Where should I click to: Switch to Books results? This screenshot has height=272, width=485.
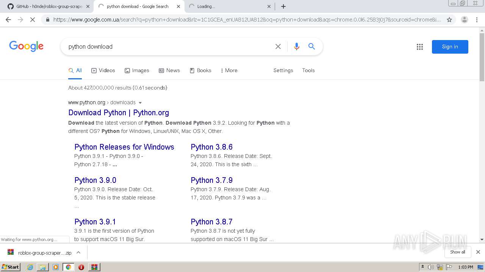click(200, 71)
